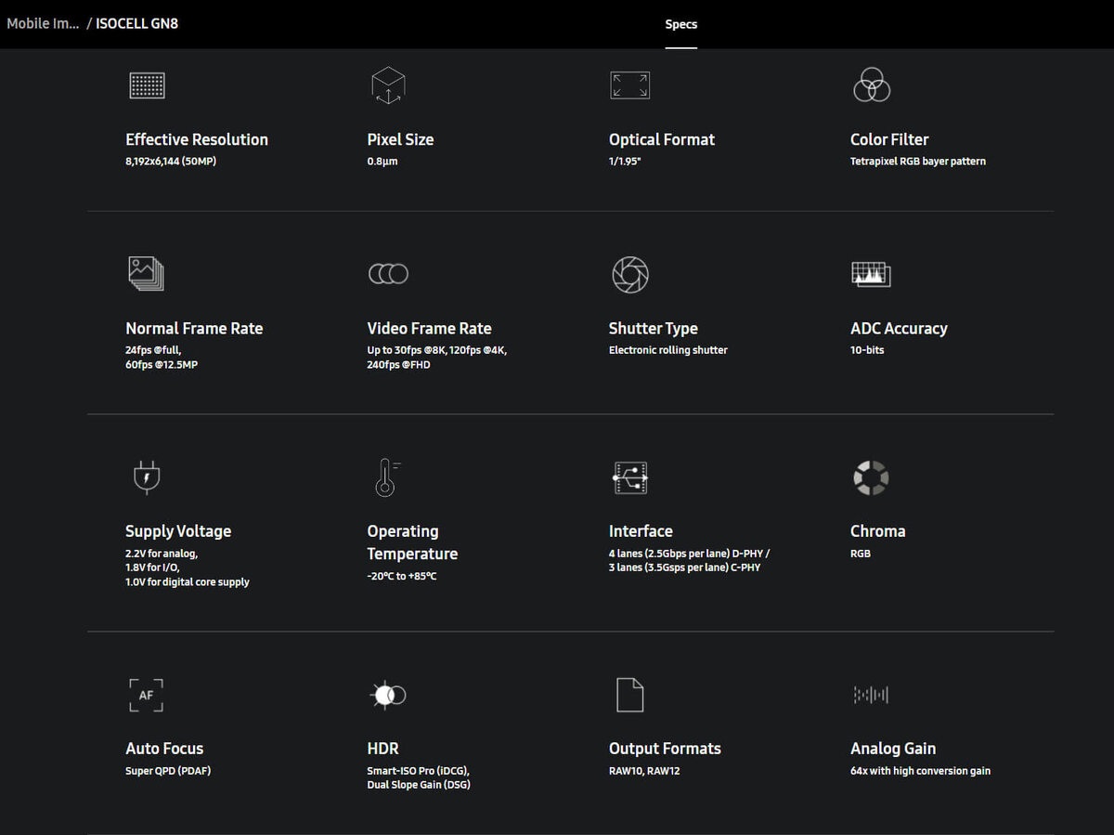Image resolution: width=1114 pixels, height=835 pixels.
Task: Click the Normal Frame Rate heading
Action: pos(194,329)
